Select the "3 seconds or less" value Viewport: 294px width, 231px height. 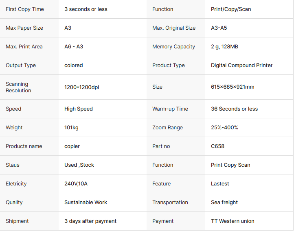[86, 9]
